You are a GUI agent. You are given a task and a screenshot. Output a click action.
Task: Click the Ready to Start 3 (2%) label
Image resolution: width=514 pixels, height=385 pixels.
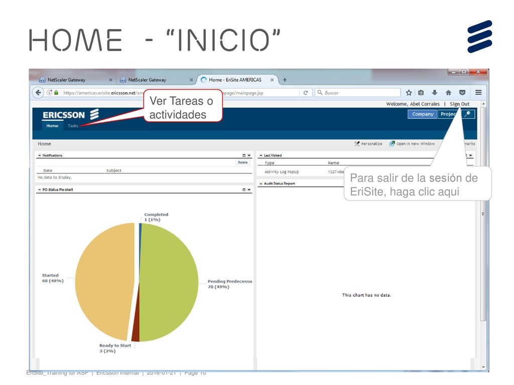pyautogui.click(x=115, y=348)
